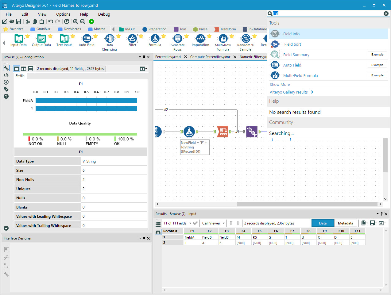391x295 pixels.
Task: Switch to side-by-side split view
Action: point(24,69)
